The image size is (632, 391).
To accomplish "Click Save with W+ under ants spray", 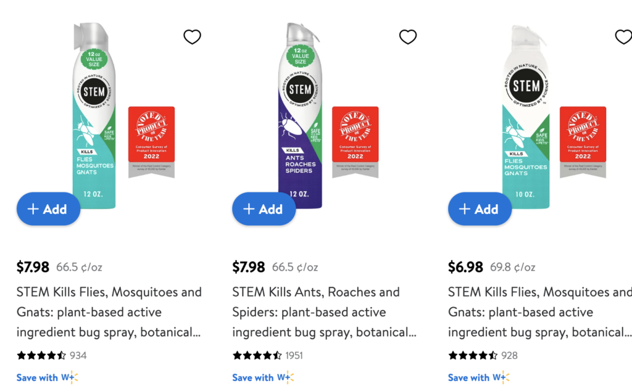I will (x=263, y=377).
